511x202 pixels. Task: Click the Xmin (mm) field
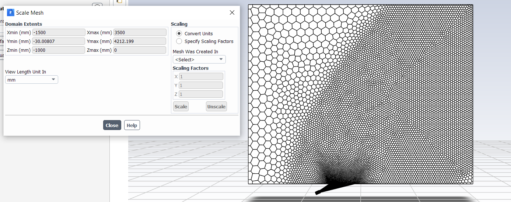coord(59,32)
